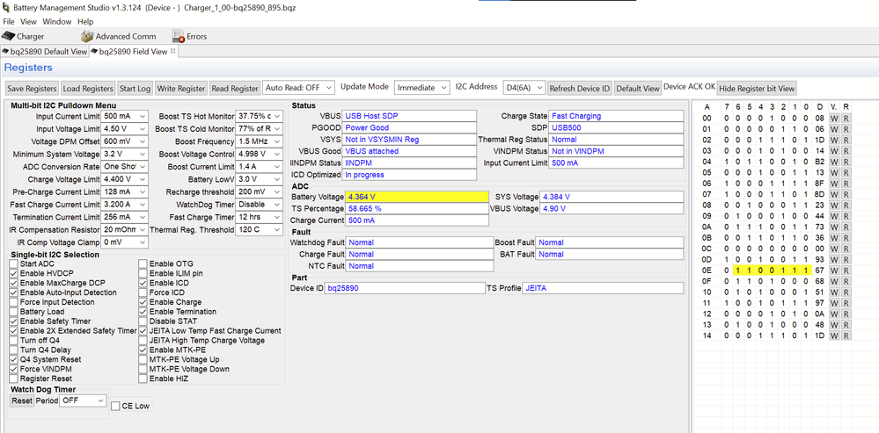
Task: Click the Write Register button
Action: pos(181,89)
